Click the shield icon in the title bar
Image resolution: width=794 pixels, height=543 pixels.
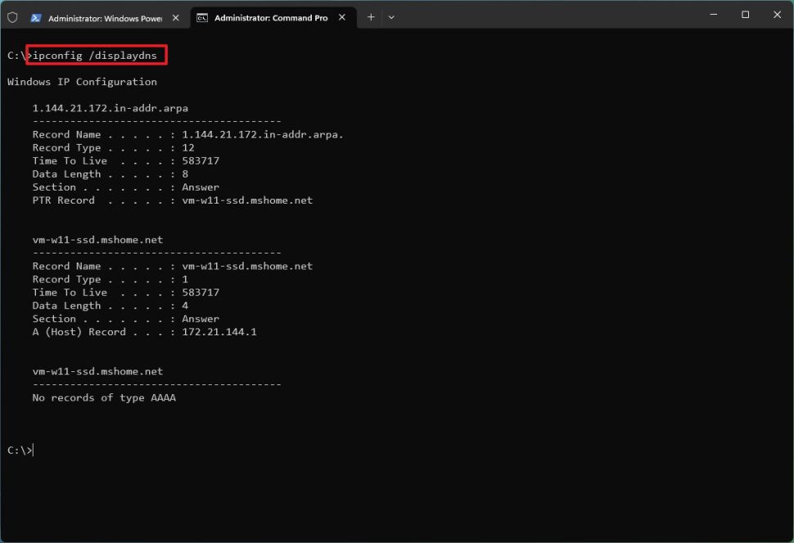coord(12,16)
